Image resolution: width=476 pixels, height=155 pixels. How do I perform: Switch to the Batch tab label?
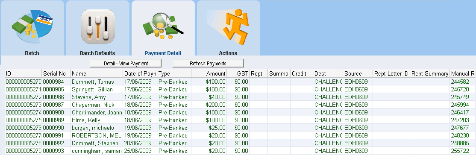tap(32, 53)
